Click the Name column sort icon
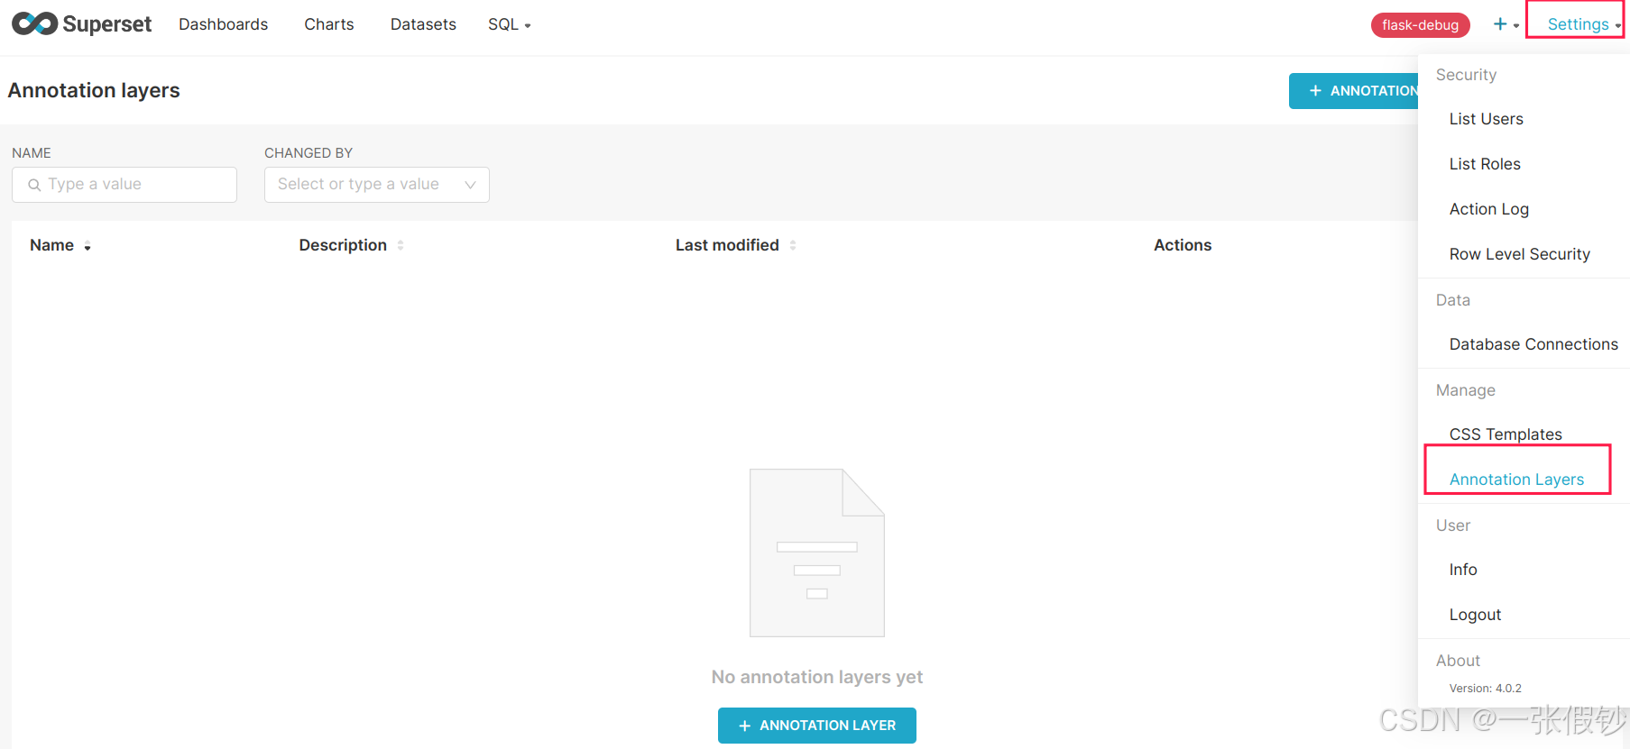Image resolution: width=1630 pixels, height=749 pixels. (87, 246)
